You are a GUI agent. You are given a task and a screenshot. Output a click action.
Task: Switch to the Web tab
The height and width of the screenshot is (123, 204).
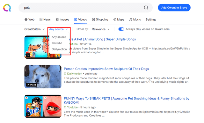[30, 20]
